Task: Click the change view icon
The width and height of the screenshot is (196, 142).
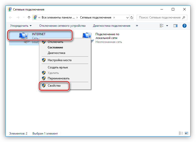Action: click(x=161, y=25)
